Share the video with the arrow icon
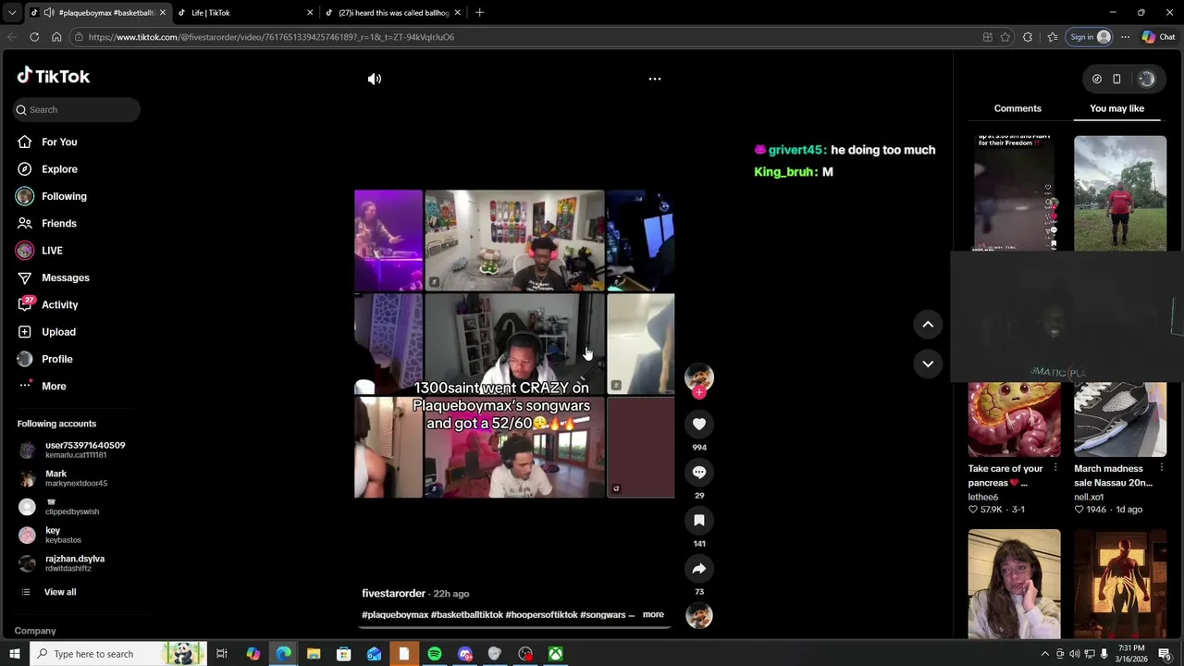Screen dimensions: 1184x666 699,568
